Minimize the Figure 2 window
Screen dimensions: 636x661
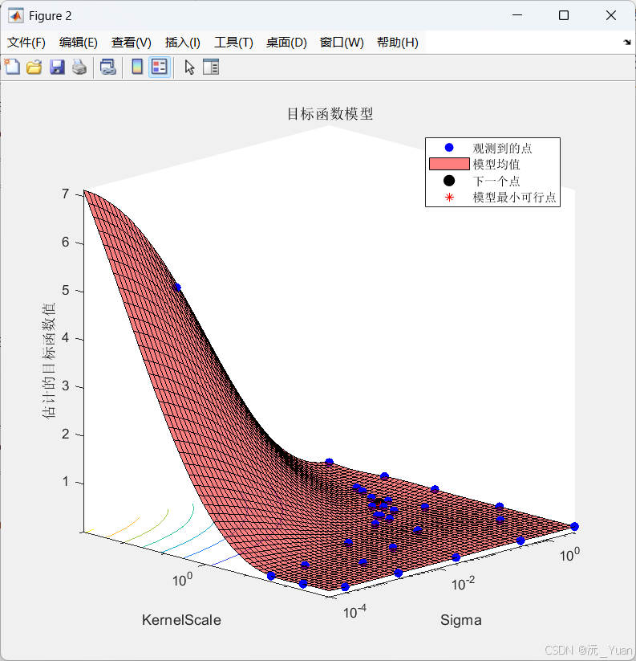(517, 15)
